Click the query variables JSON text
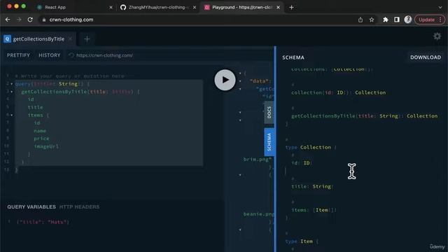This screenshot has height=252, width=448. pos(43,222)
